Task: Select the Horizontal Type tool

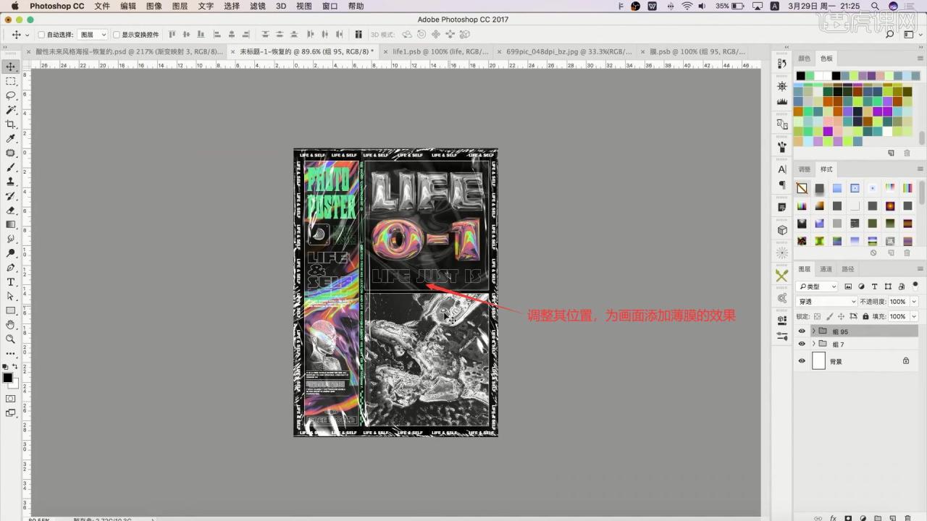Action: (x=11, y=281)
